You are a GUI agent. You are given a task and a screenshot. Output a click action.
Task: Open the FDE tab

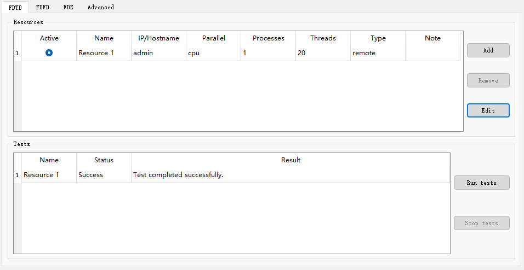68,7
